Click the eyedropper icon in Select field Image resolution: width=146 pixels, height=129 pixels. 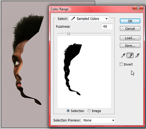tap(73, 19)
